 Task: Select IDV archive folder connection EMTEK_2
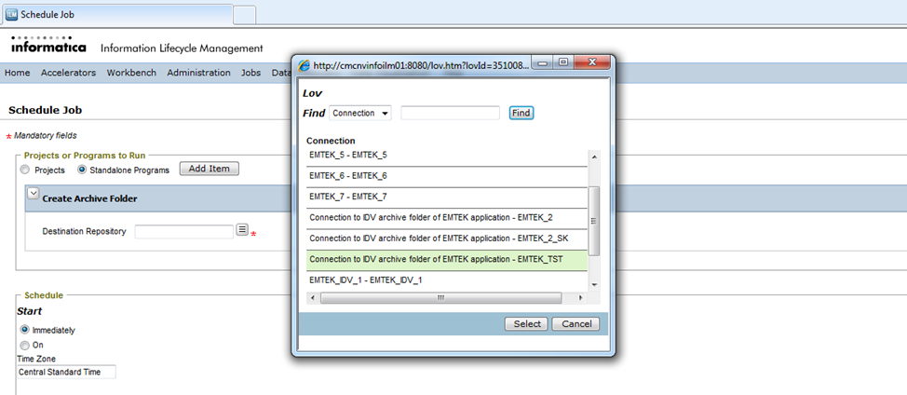[x=447, y=218]
